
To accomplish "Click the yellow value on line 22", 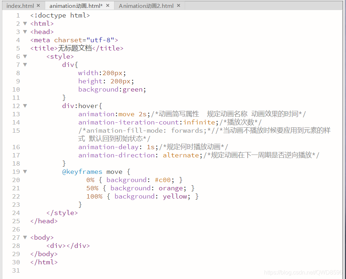I will click(x=175, y=196).
